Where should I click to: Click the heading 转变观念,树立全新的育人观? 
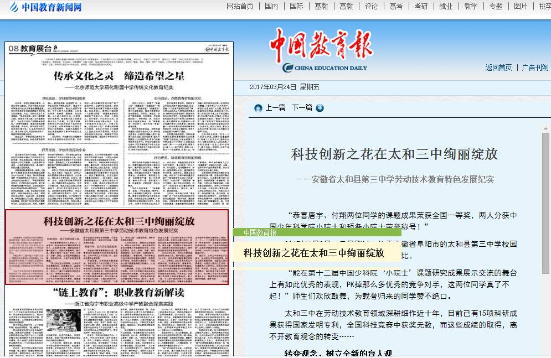338,353
